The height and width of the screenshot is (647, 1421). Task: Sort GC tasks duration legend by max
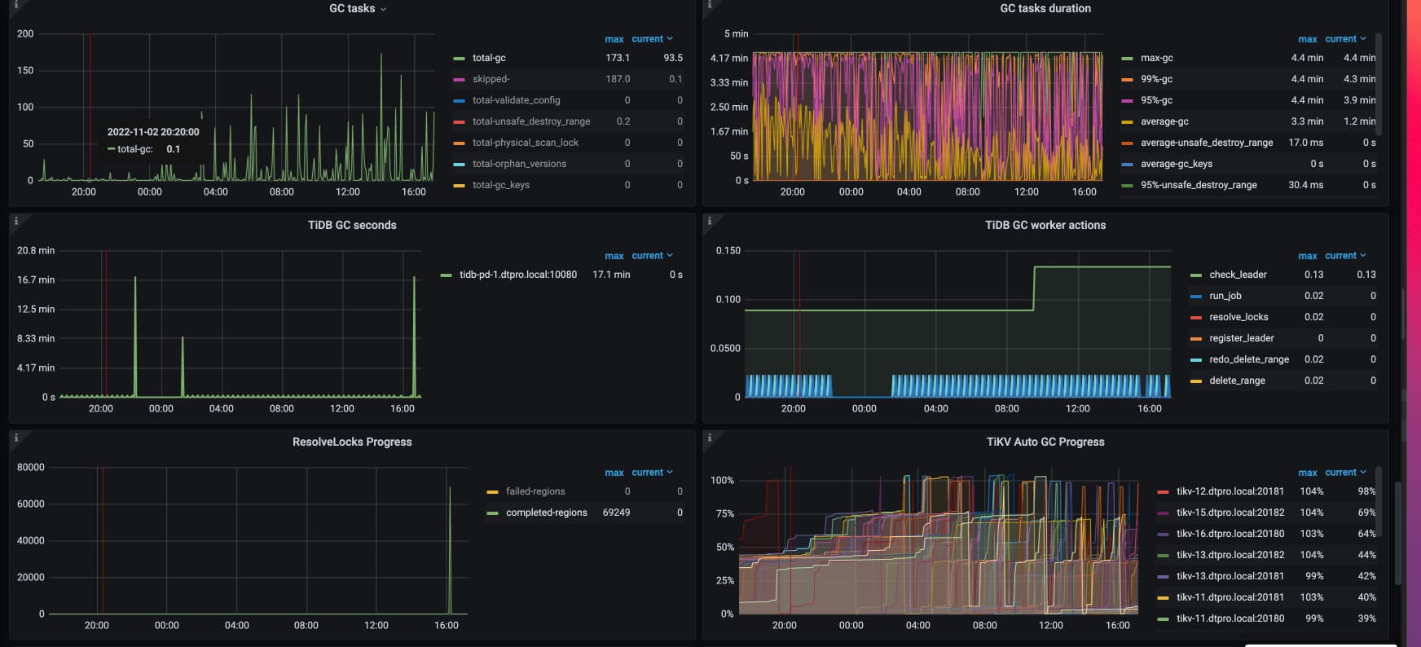pyautogui.click(x=1307, y=39)
